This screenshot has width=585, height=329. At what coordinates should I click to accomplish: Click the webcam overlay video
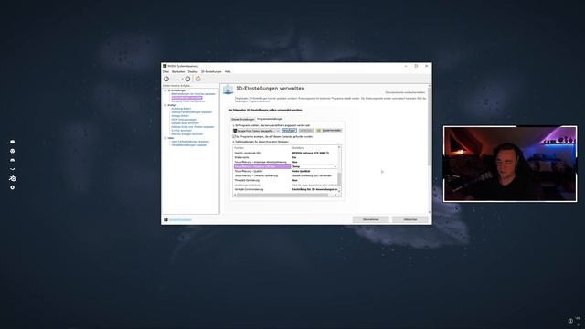[x=510, y=164]
